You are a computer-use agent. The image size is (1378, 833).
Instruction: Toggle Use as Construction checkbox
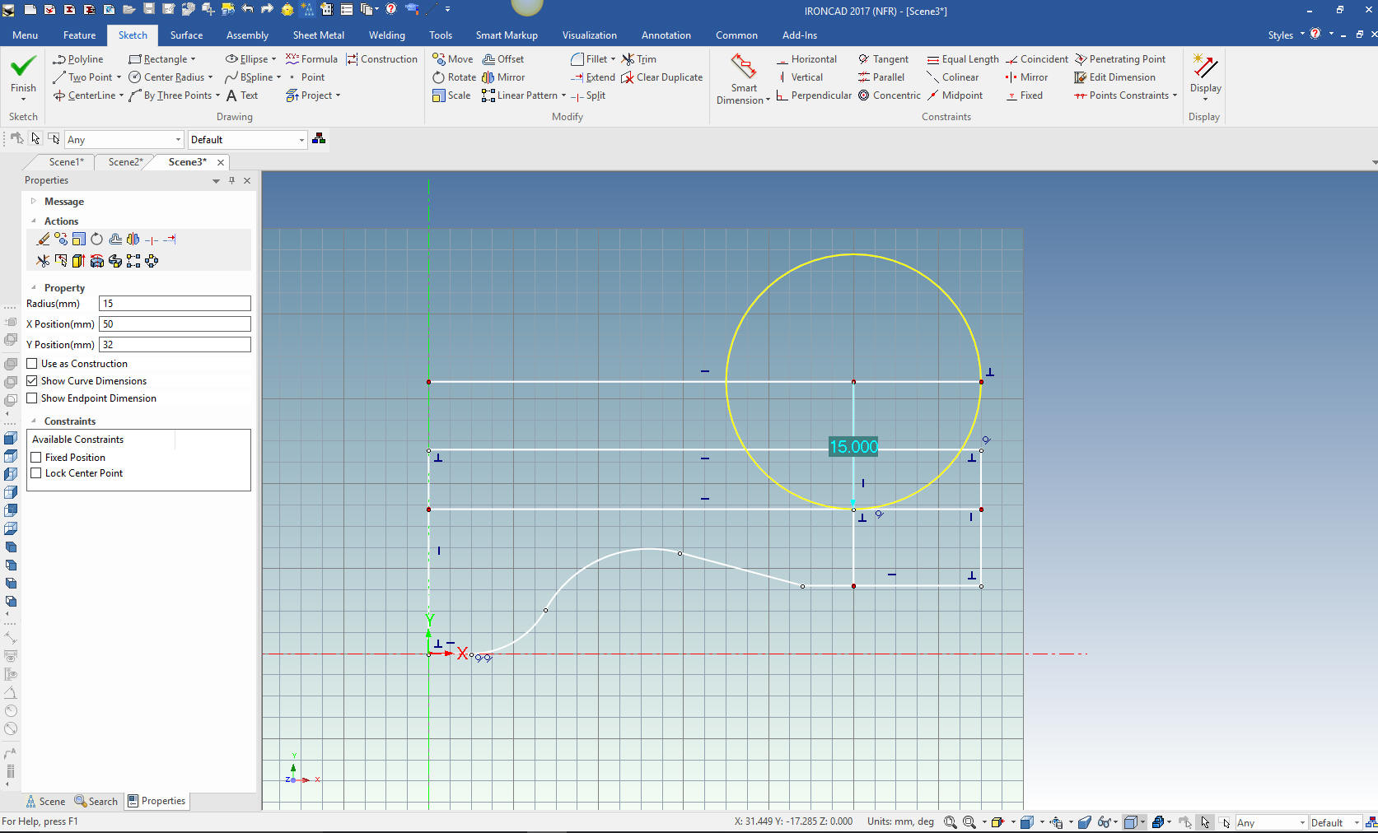[32, 364]
